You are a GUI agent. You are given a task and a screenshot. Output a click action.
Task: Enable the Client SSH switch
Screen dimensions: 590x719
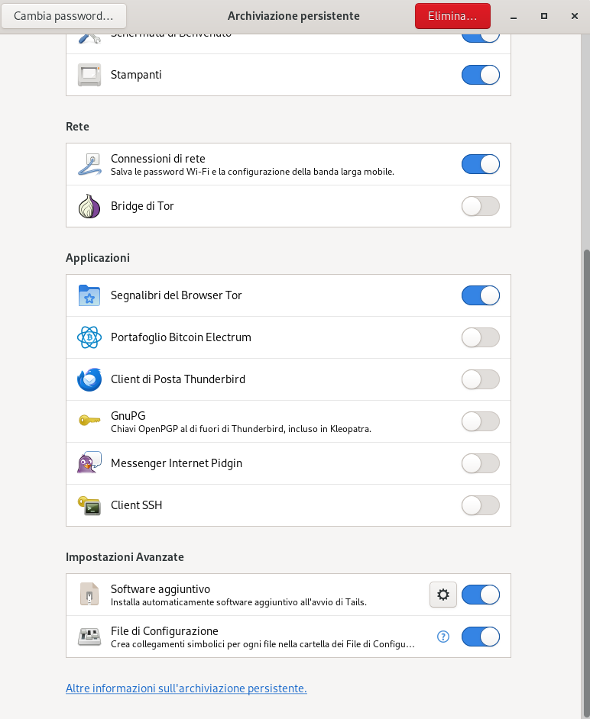[x=480, y=505]
